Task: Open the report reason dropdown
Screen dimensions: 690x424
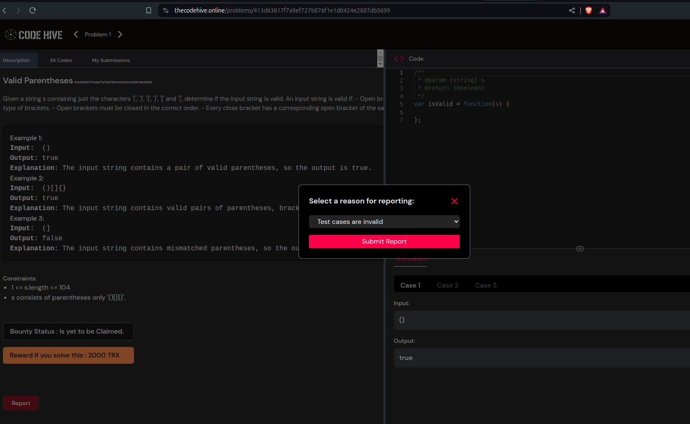Action: pos(384,222)
